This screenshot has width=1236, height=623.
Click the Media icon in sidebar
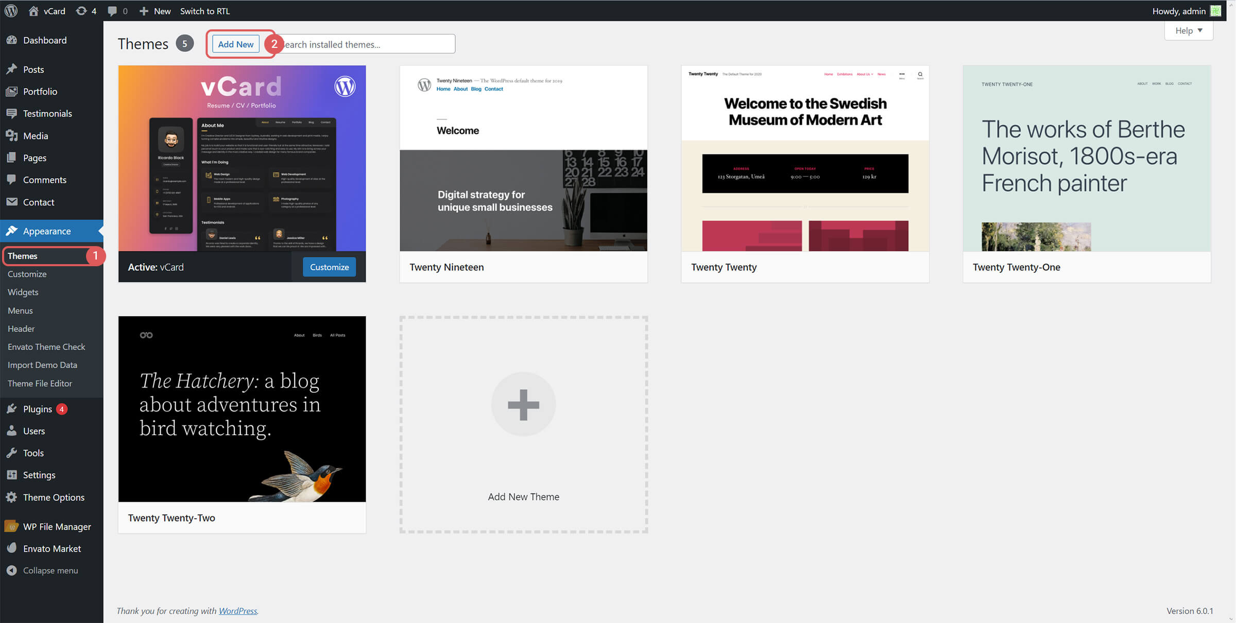pos(12,135)
